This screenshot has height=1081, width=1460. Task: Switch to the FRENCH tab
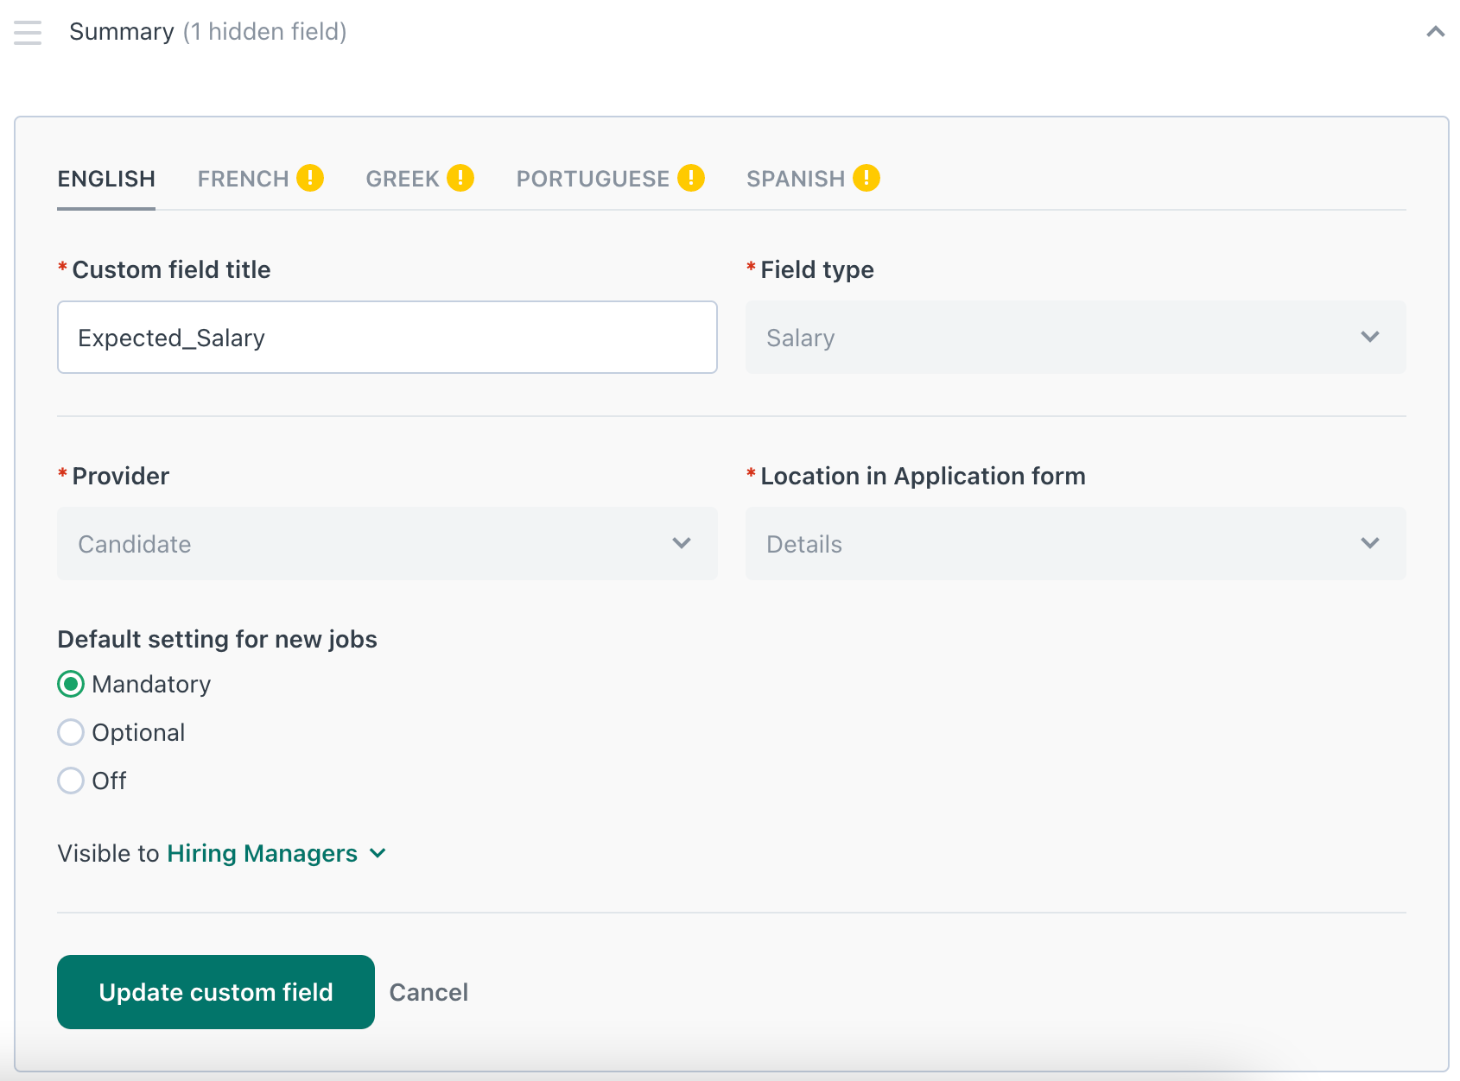(x=244, y=179)
